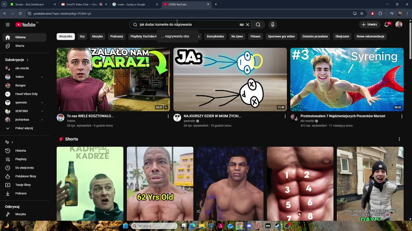Open options menu for NAJGORSZY DZIEŃ video
The width and height of the screenshot is (412, 231).
click(x=285, y=116)
